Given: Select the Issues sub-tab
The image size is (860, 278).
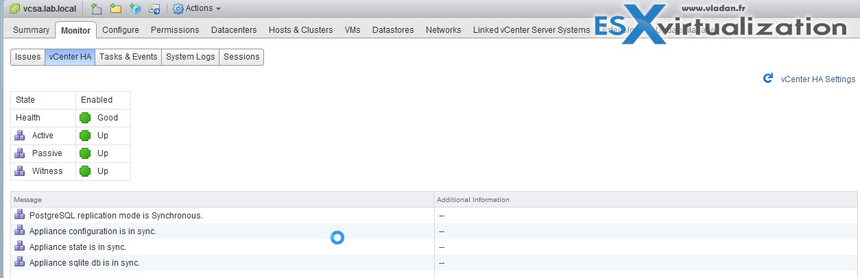Looking at the screenshot, I should (27, 57).
